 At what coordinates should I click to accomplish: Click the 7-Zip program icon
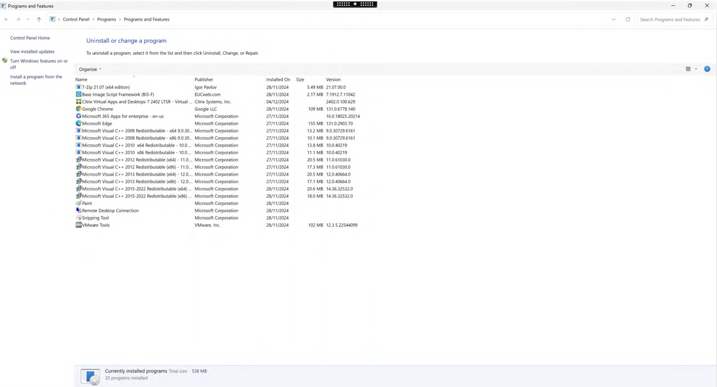coord(79,87)
